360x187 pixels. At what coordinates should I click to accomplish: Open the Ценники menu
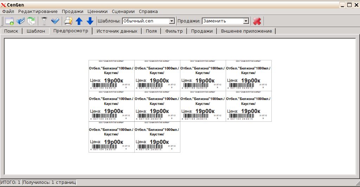click(97, 12)
